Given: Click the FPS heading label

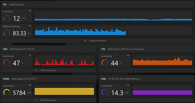Looking at the screenshot, I should coord(5,5).
